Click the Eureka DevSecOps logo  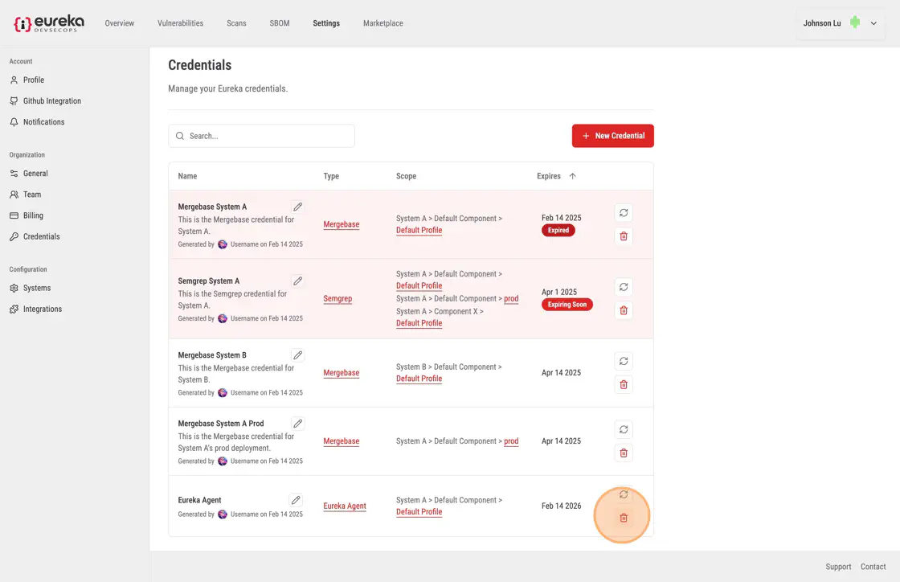coord(49,23)
